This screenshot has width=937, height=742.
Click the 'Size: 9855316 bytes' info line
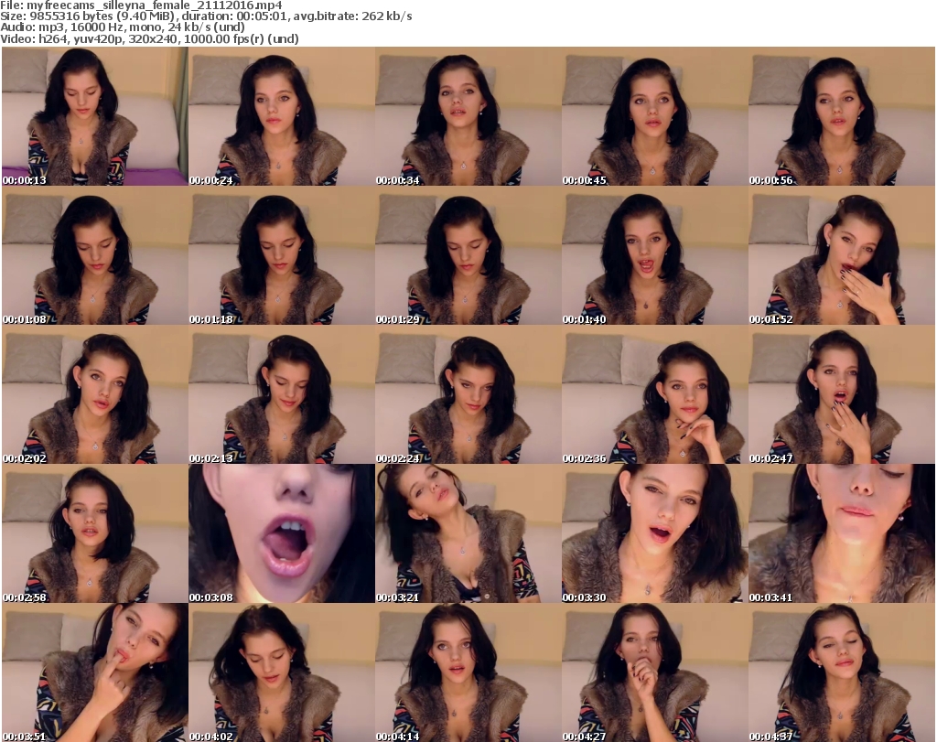pyautogui.click(x=206, y=16)
